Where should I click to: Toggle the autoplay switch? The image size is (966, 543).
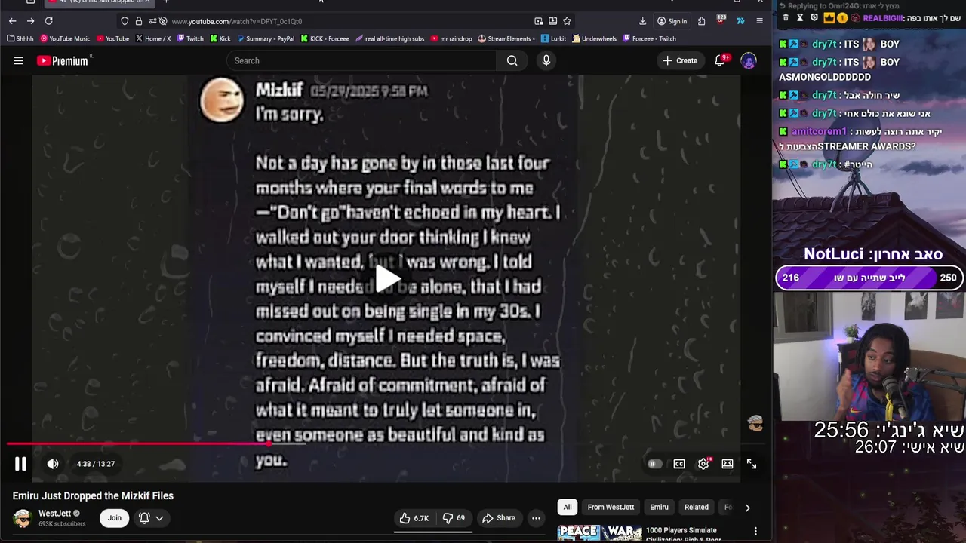point(654,464)
